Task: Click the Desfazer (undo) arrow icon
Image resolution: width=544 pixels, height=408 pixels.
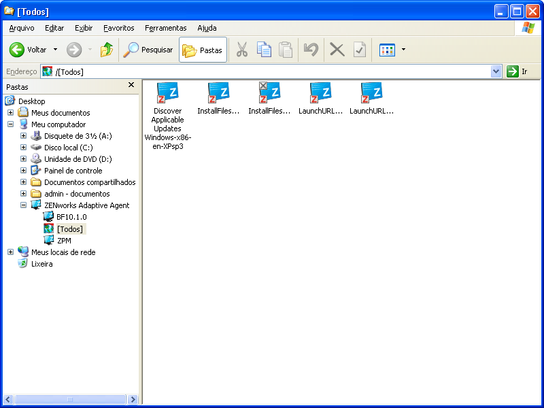Action: (311, 49)
